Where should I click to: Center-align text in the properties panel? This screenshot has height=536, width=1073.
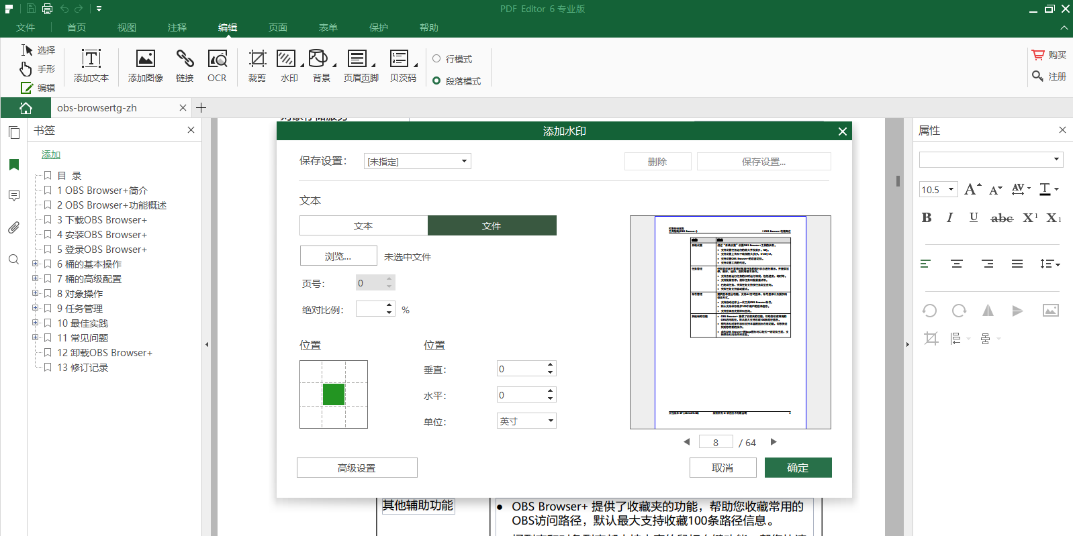click(x=957, y=264)
